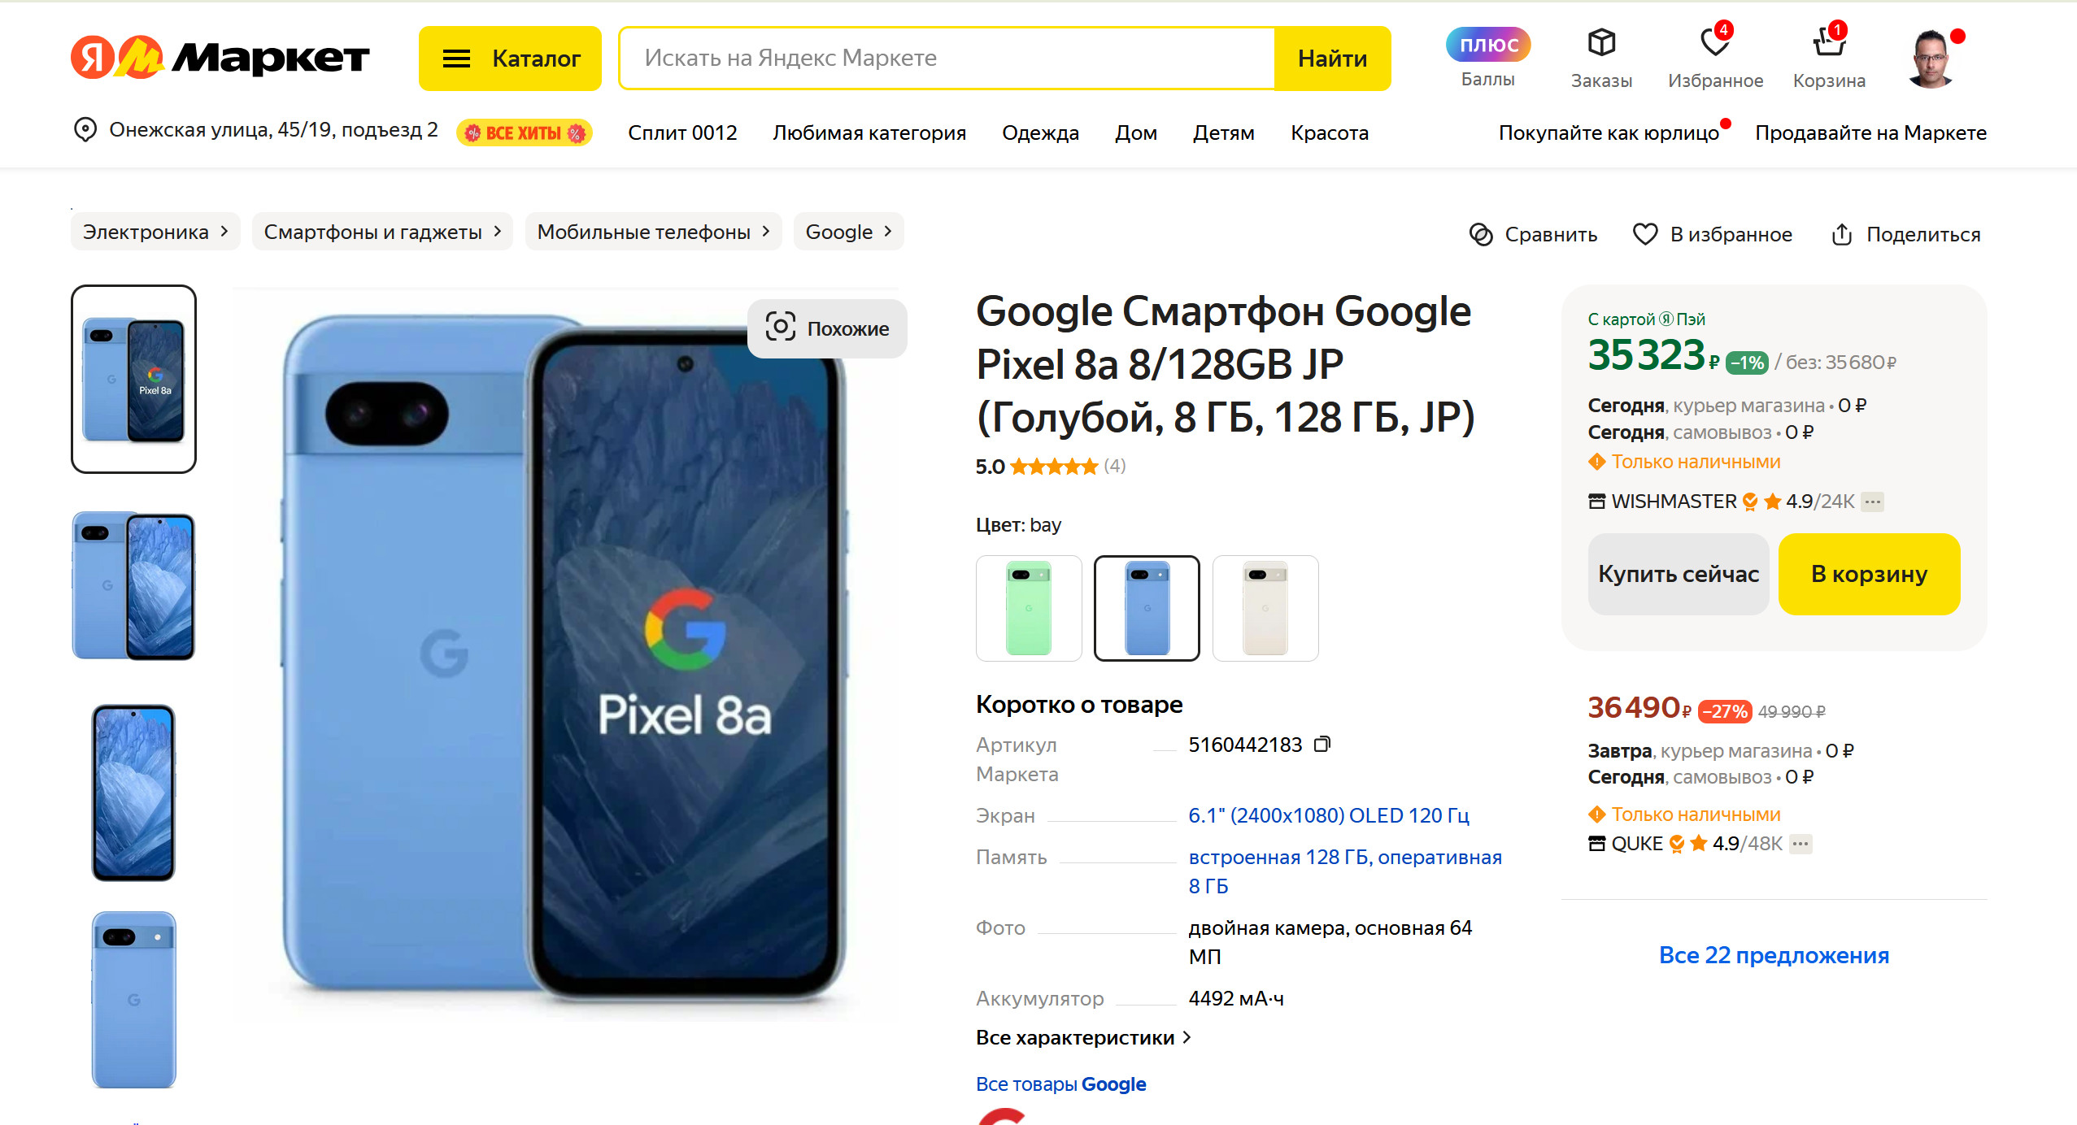
Task: Click the В корзину button
Action: [1868, 574]
